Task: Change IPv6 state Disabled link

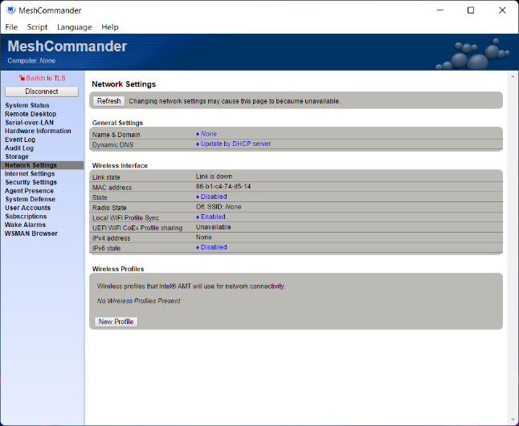Action: click(x=214, y=247)
